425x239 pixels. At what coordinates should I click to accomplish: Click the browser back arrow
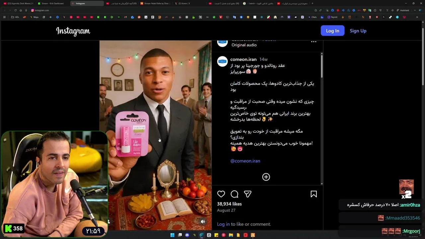click(5, 10)
